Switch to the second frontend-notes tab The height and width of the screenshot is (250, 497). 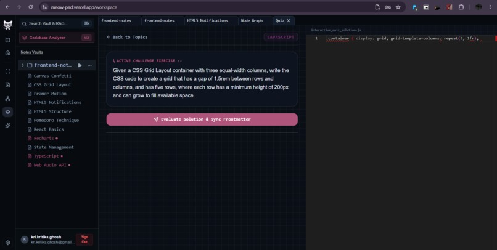pos(163,20)
